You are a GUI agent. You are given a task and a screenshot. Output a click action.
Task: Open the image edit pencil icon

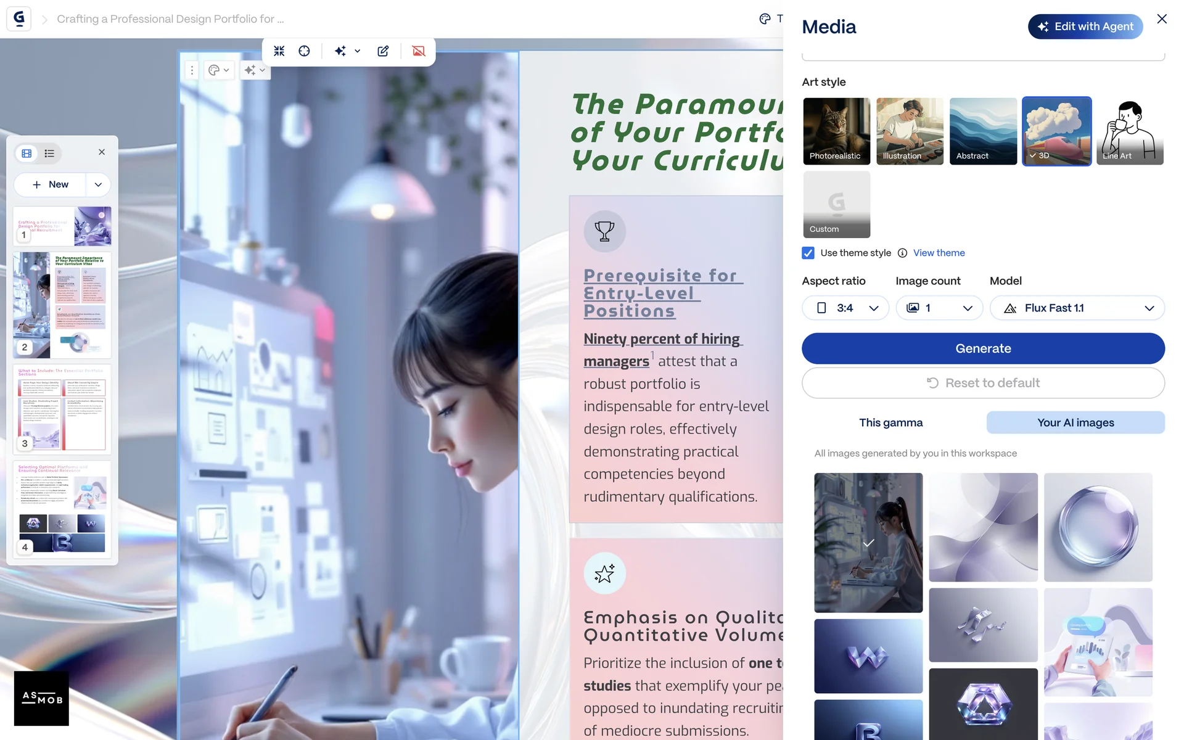tap(383, 51)
